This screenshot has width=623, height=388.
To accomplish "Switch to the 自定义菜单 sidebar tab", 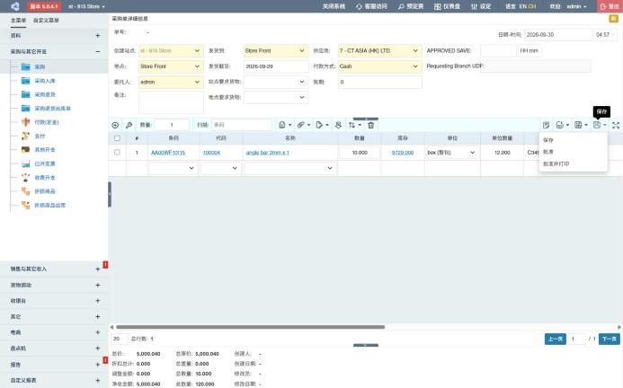I will coord(46,21).
